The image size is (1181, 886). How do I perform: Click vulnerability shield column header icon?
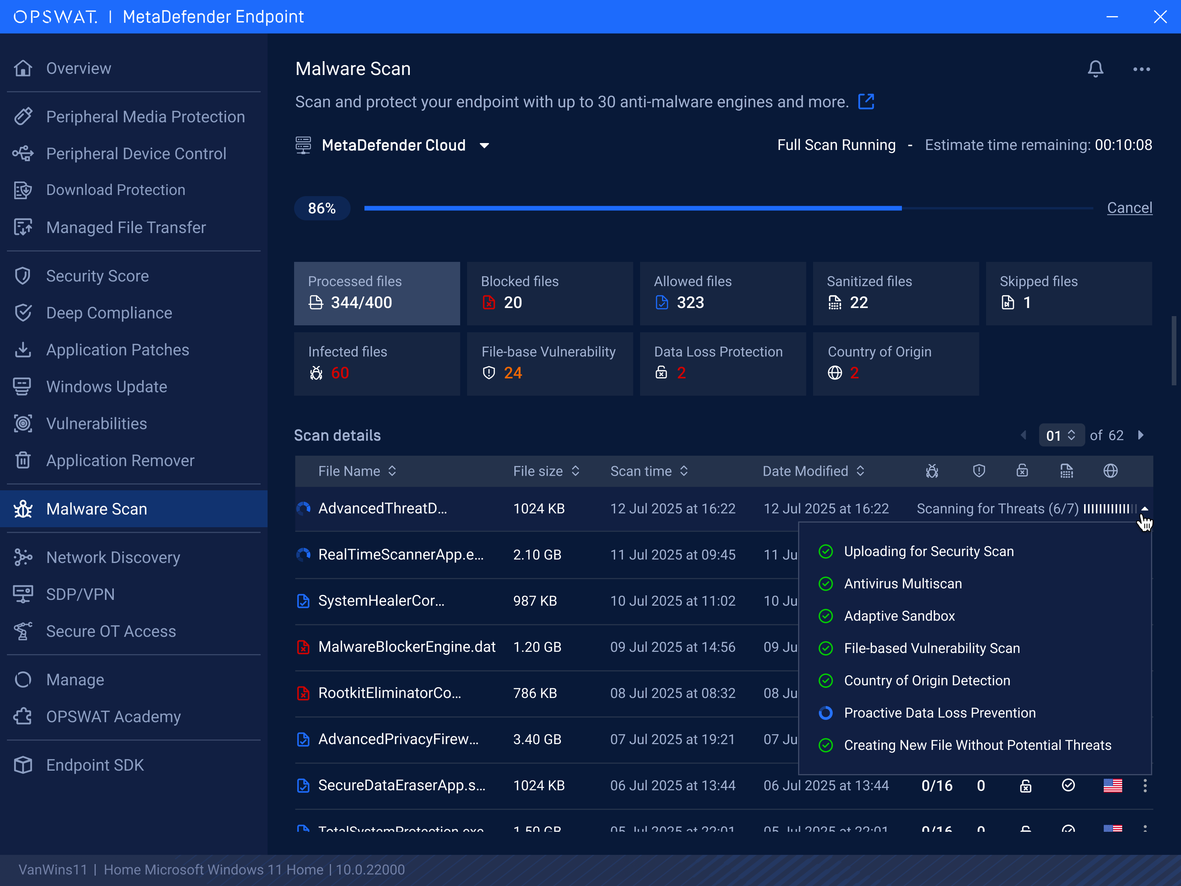(x=979, y=471)
